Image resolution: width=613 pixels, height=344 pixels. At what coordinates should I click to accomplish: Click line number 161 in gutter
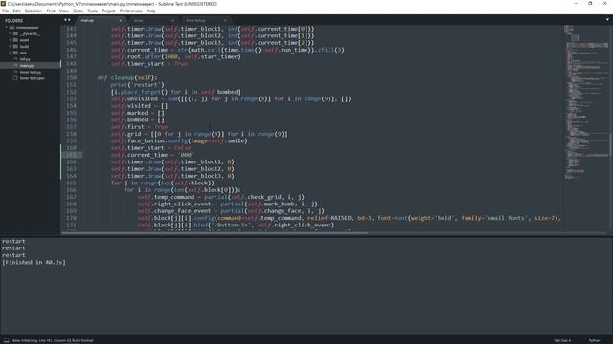click(72, 155)
